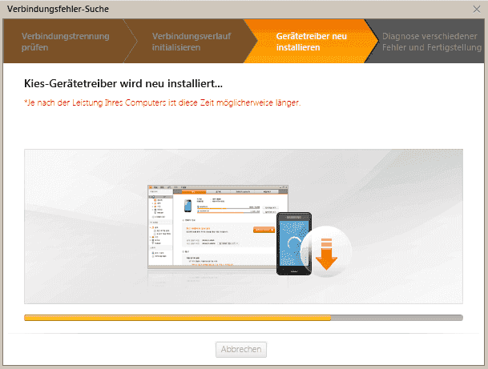488x369 pixels.
Task: Click the black phone illustration
Action: coord(294,243)
